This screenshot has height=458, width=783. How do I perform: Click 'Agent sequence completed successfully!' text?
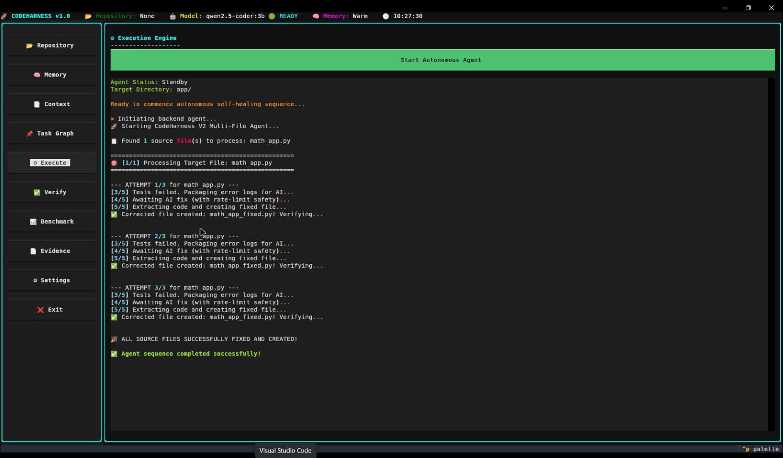point(191,354)
